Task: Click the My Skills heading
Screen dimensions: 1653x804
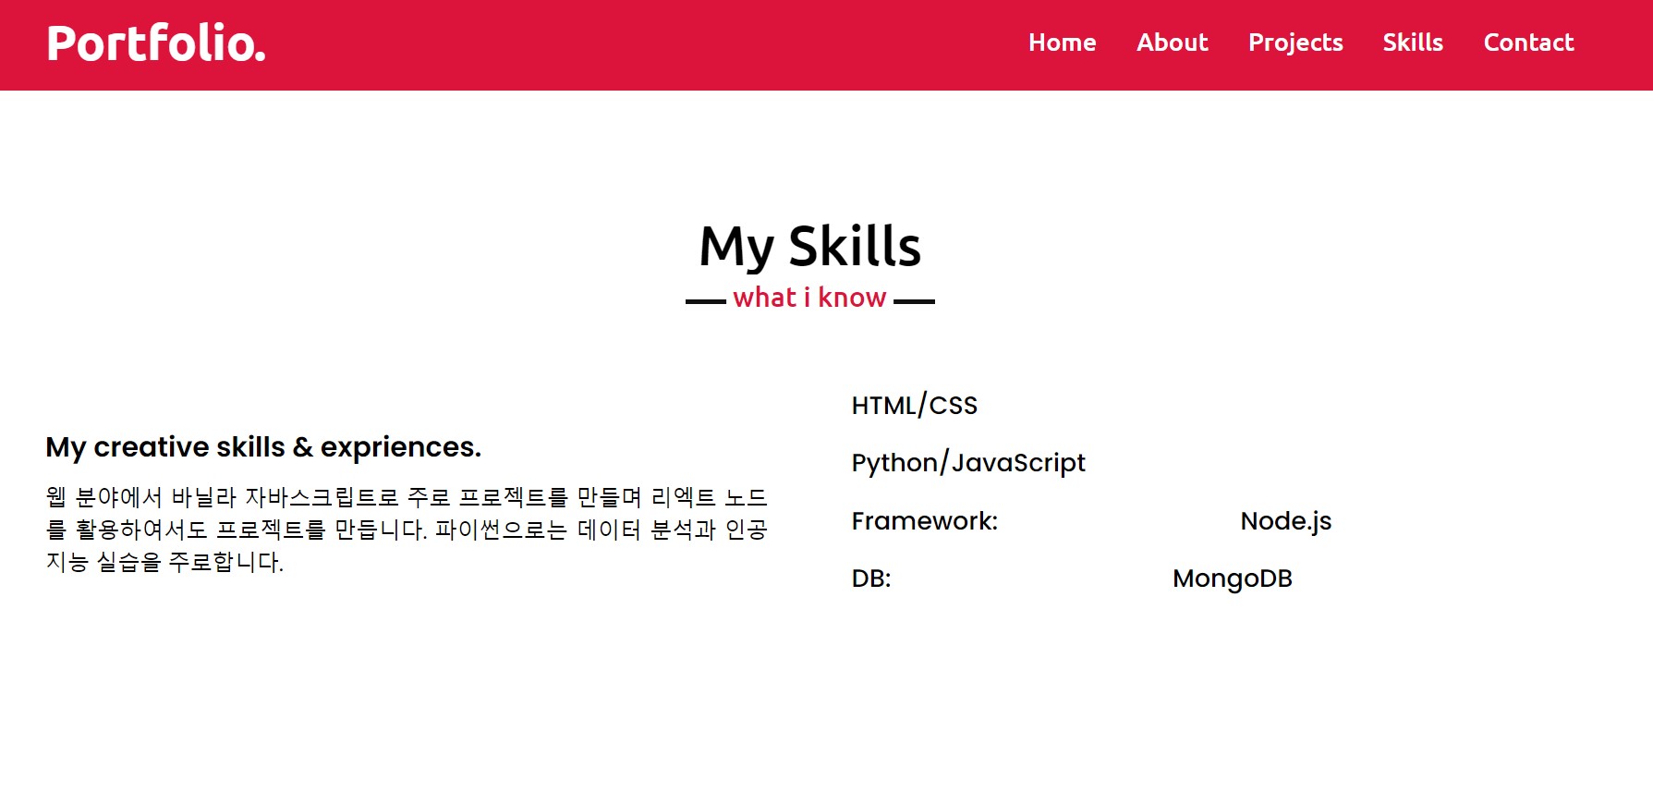Action: coord(810,247)
